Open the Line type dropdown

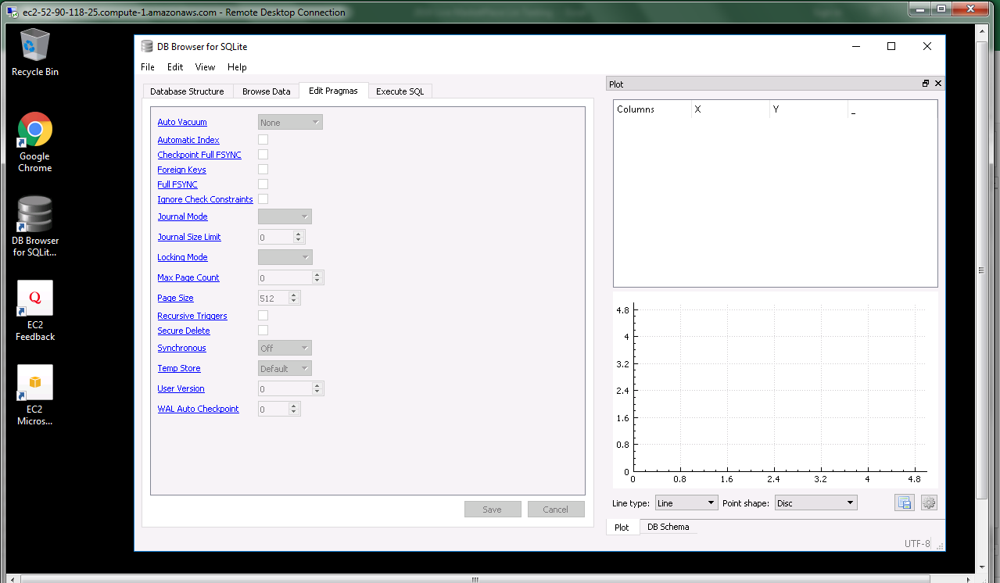pyautogui.click(x=686, y=503)
